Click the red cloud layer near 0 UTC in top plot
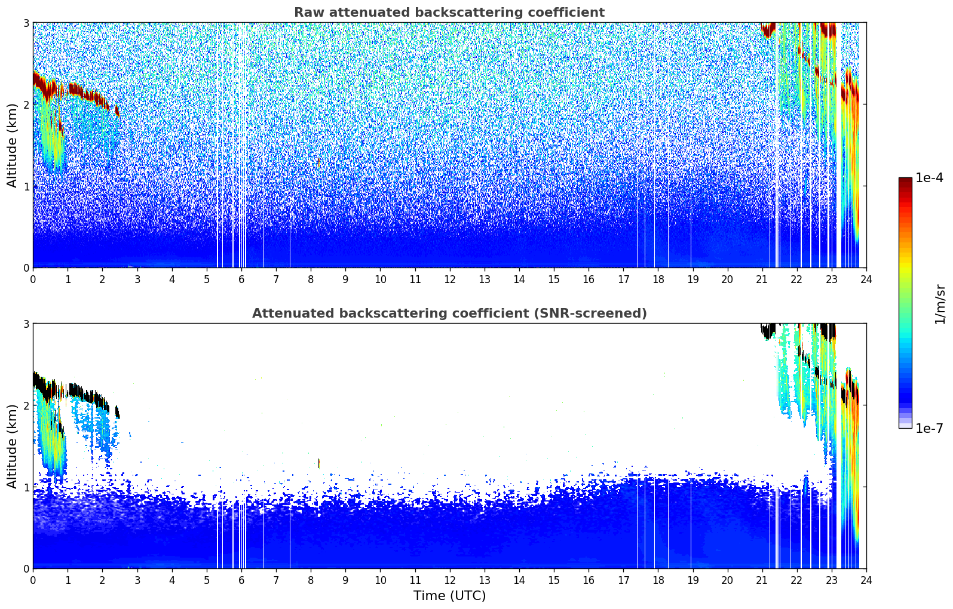The width and height of the screenshot is (953, 609). [43, 87]
